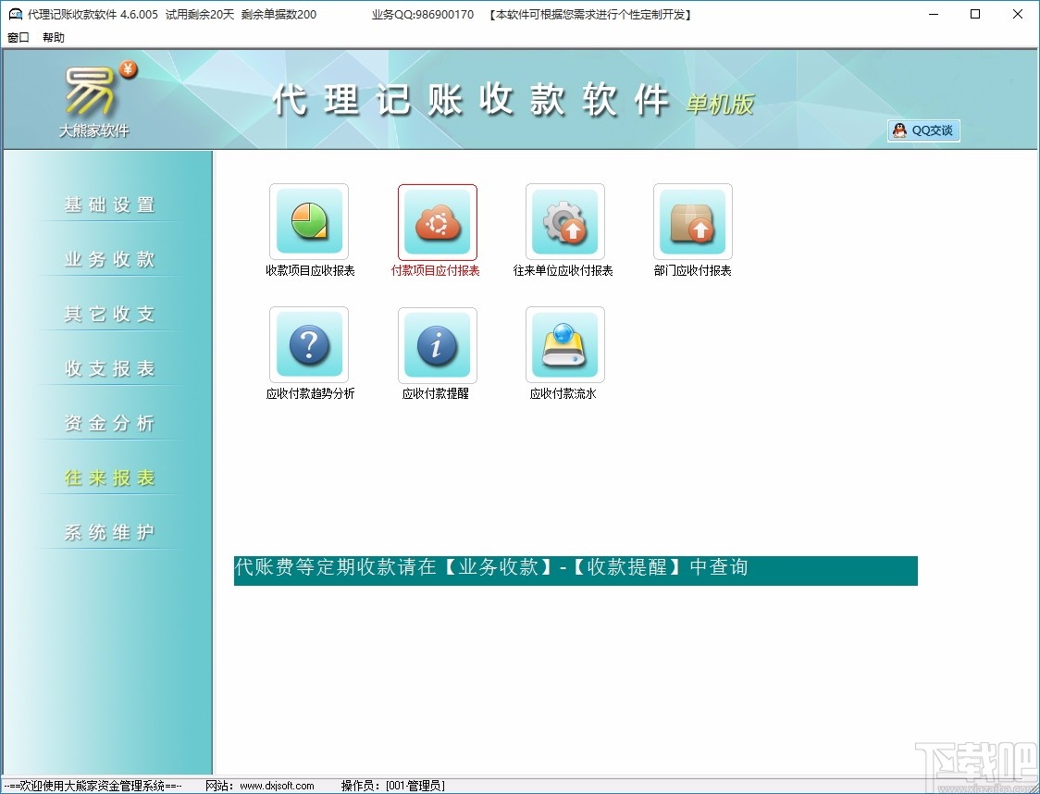Image resolution: width=1040 pixels, height=794 pixels.
Task: Open the 帮助 menu
Action: coord(54,37)
